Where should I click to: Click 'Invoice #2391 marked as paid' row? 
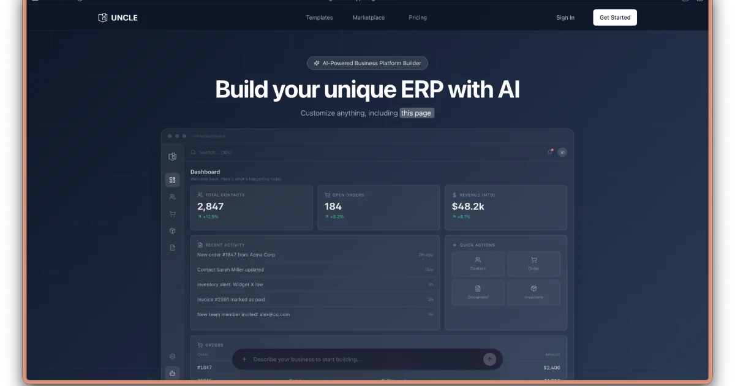point(315,300)
